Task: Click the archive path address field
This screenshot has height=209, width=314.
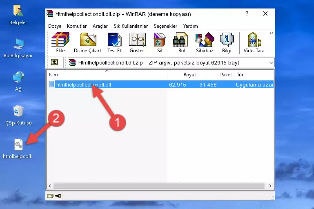Action: click(171, 63)
